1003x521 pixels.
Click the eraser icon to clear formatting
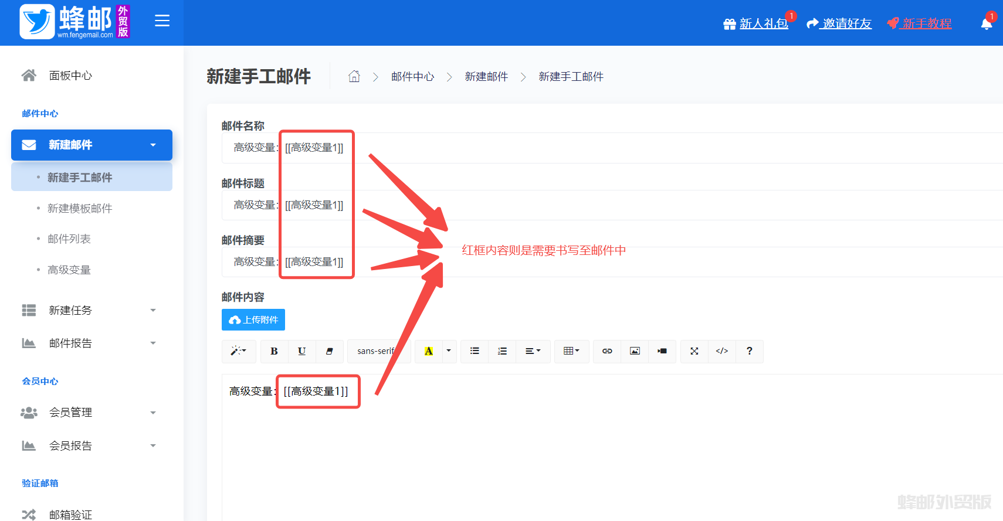(330, 351)
